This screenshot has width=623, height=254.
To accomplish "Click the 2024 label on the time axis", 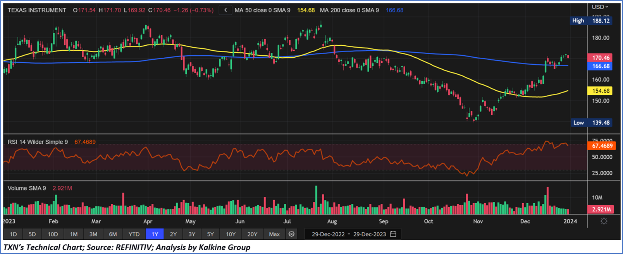I will [570, 221].
